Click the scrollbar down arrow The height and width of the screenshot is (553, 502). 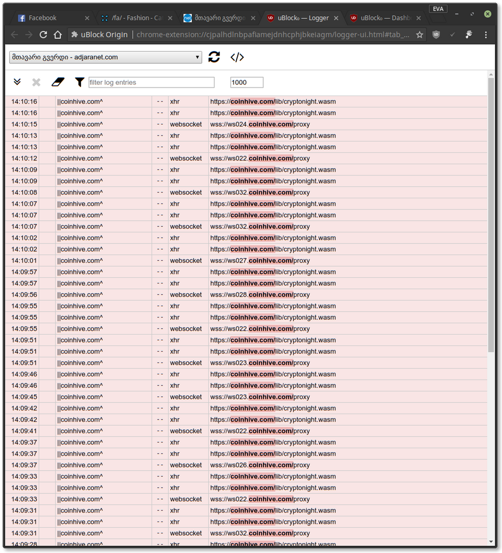[491, 542]
